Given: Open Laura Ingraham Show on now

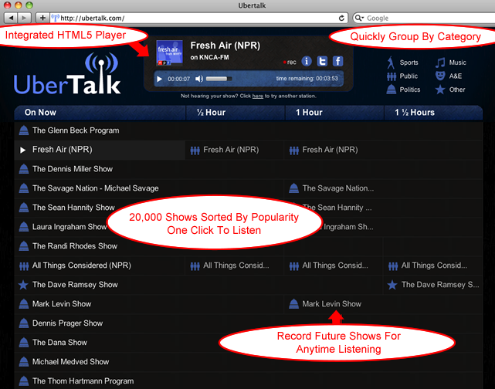Looking at the screenshot, I should click(70, 227).
